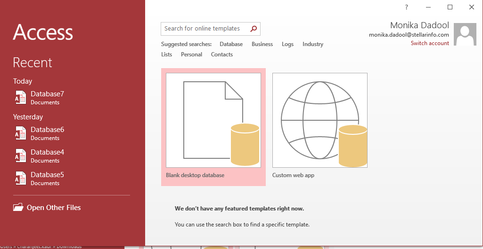This screenshot has width=483, height=249.
Task: Click Database4 file icon
Action: click(21, 156)
